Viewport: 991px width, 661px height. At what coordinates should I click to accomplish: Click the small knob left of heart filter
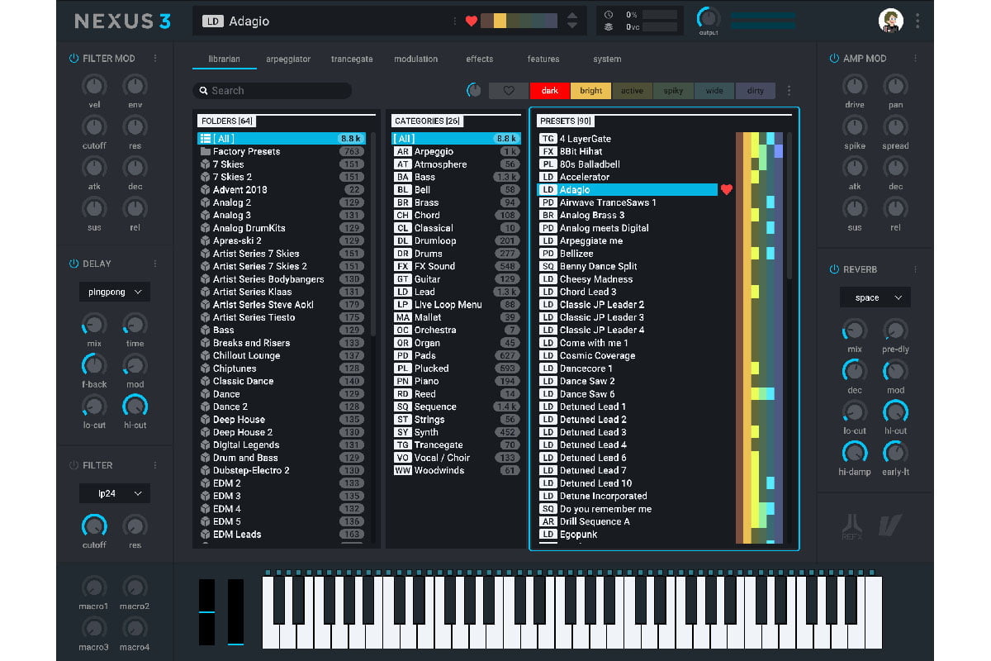click(474, 91)
